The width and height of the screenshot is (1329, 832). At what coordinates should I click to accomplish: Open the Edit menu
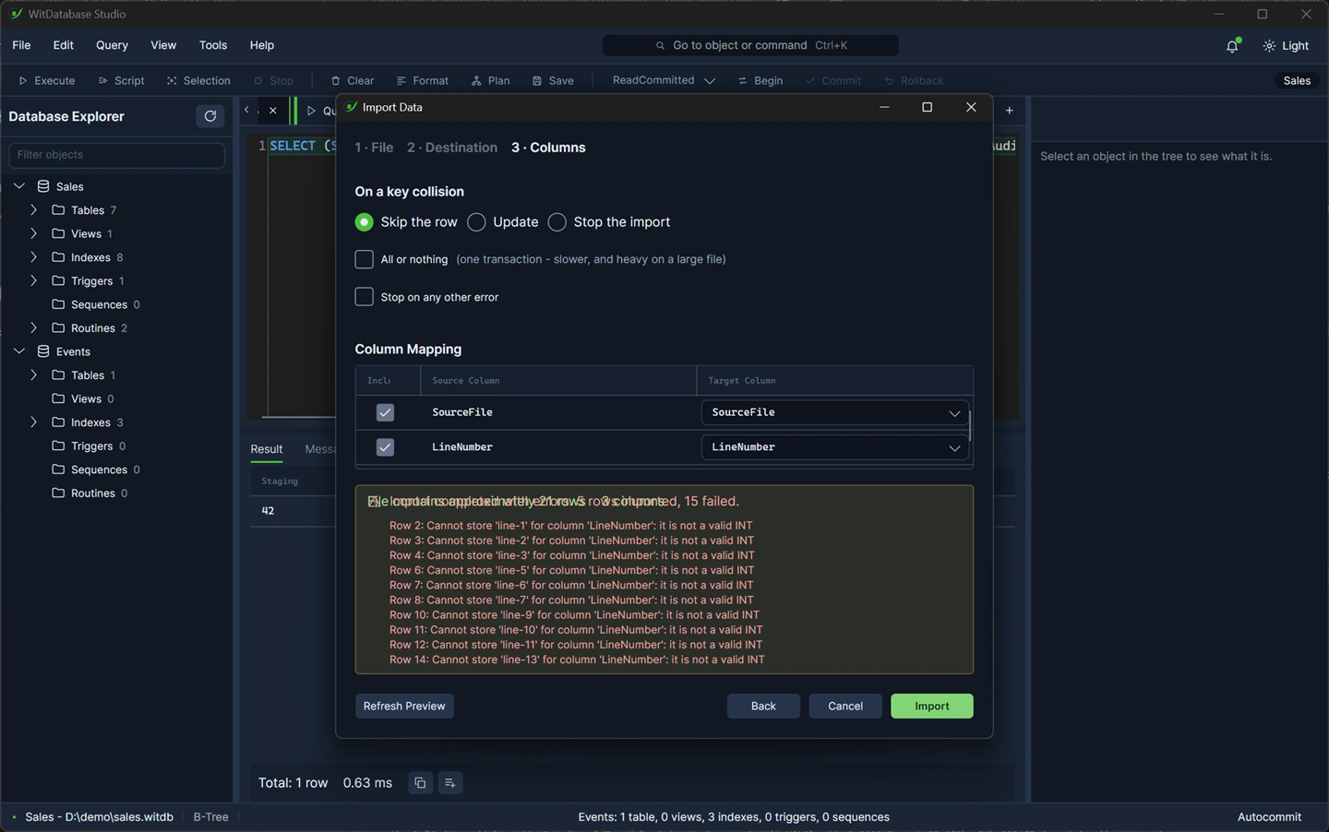(x=64, y=45)
